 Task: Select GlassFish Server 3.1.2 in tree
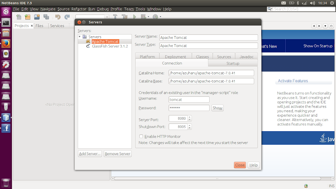110,46
